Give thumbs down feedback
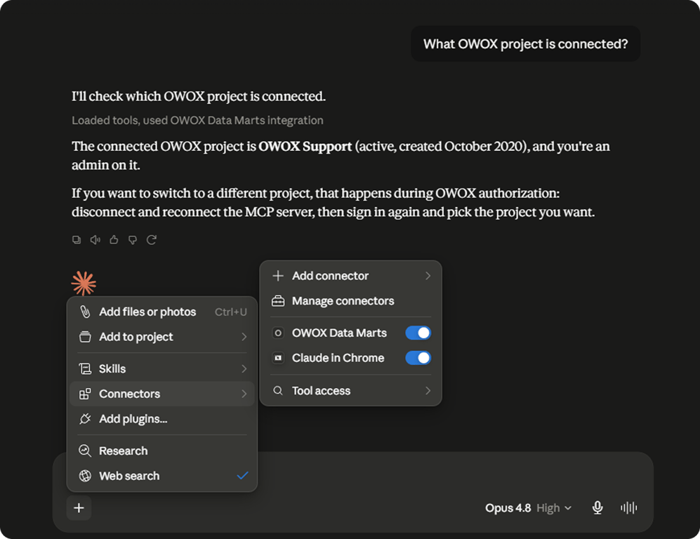This screenshot has height=539, width=700. click(133, 240)
